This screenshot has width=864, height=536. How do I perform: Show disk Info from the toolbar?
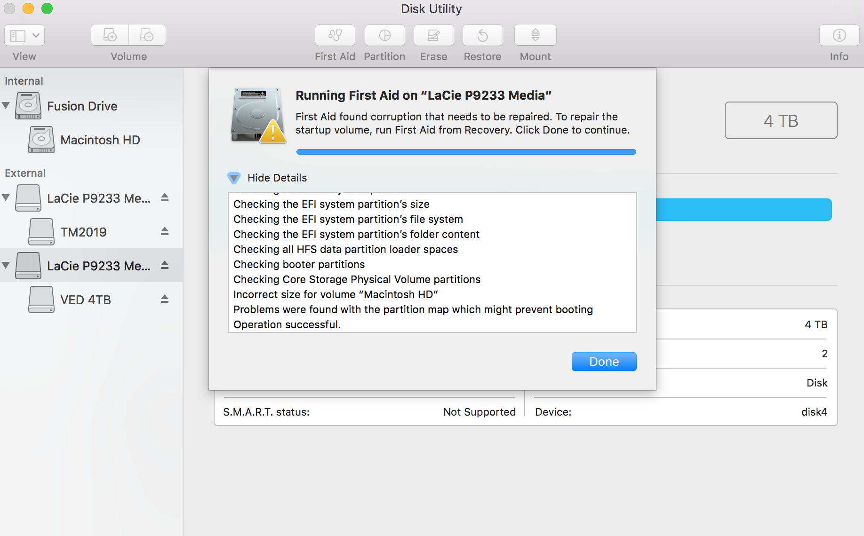(839, 35)
